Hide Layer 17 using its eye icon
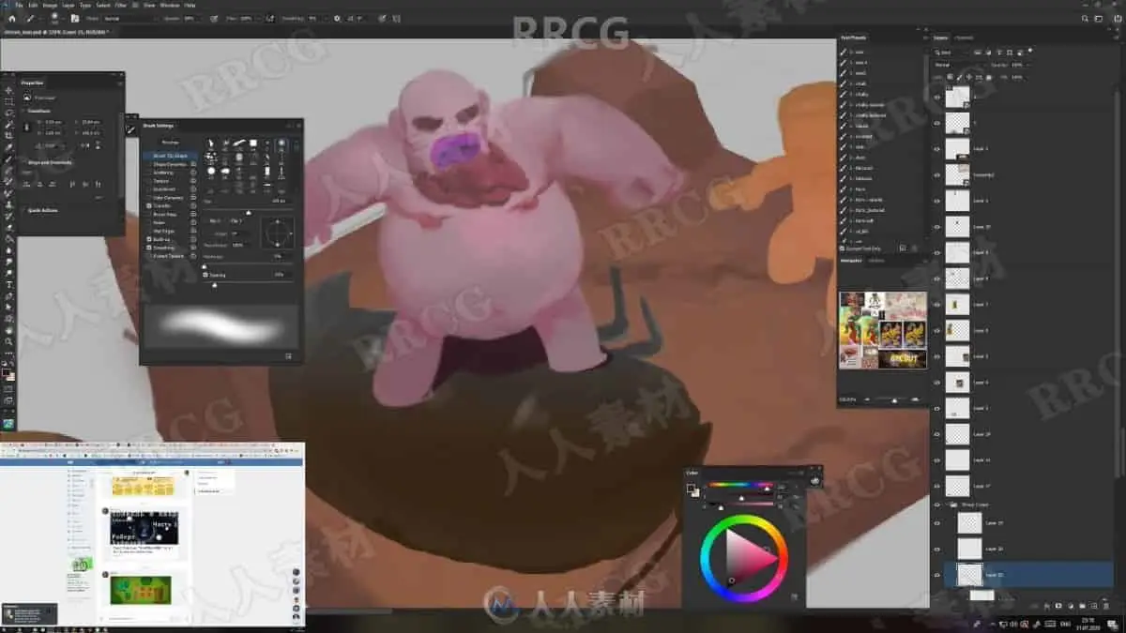The image size is (1126, 633). (x=937, y=486)
